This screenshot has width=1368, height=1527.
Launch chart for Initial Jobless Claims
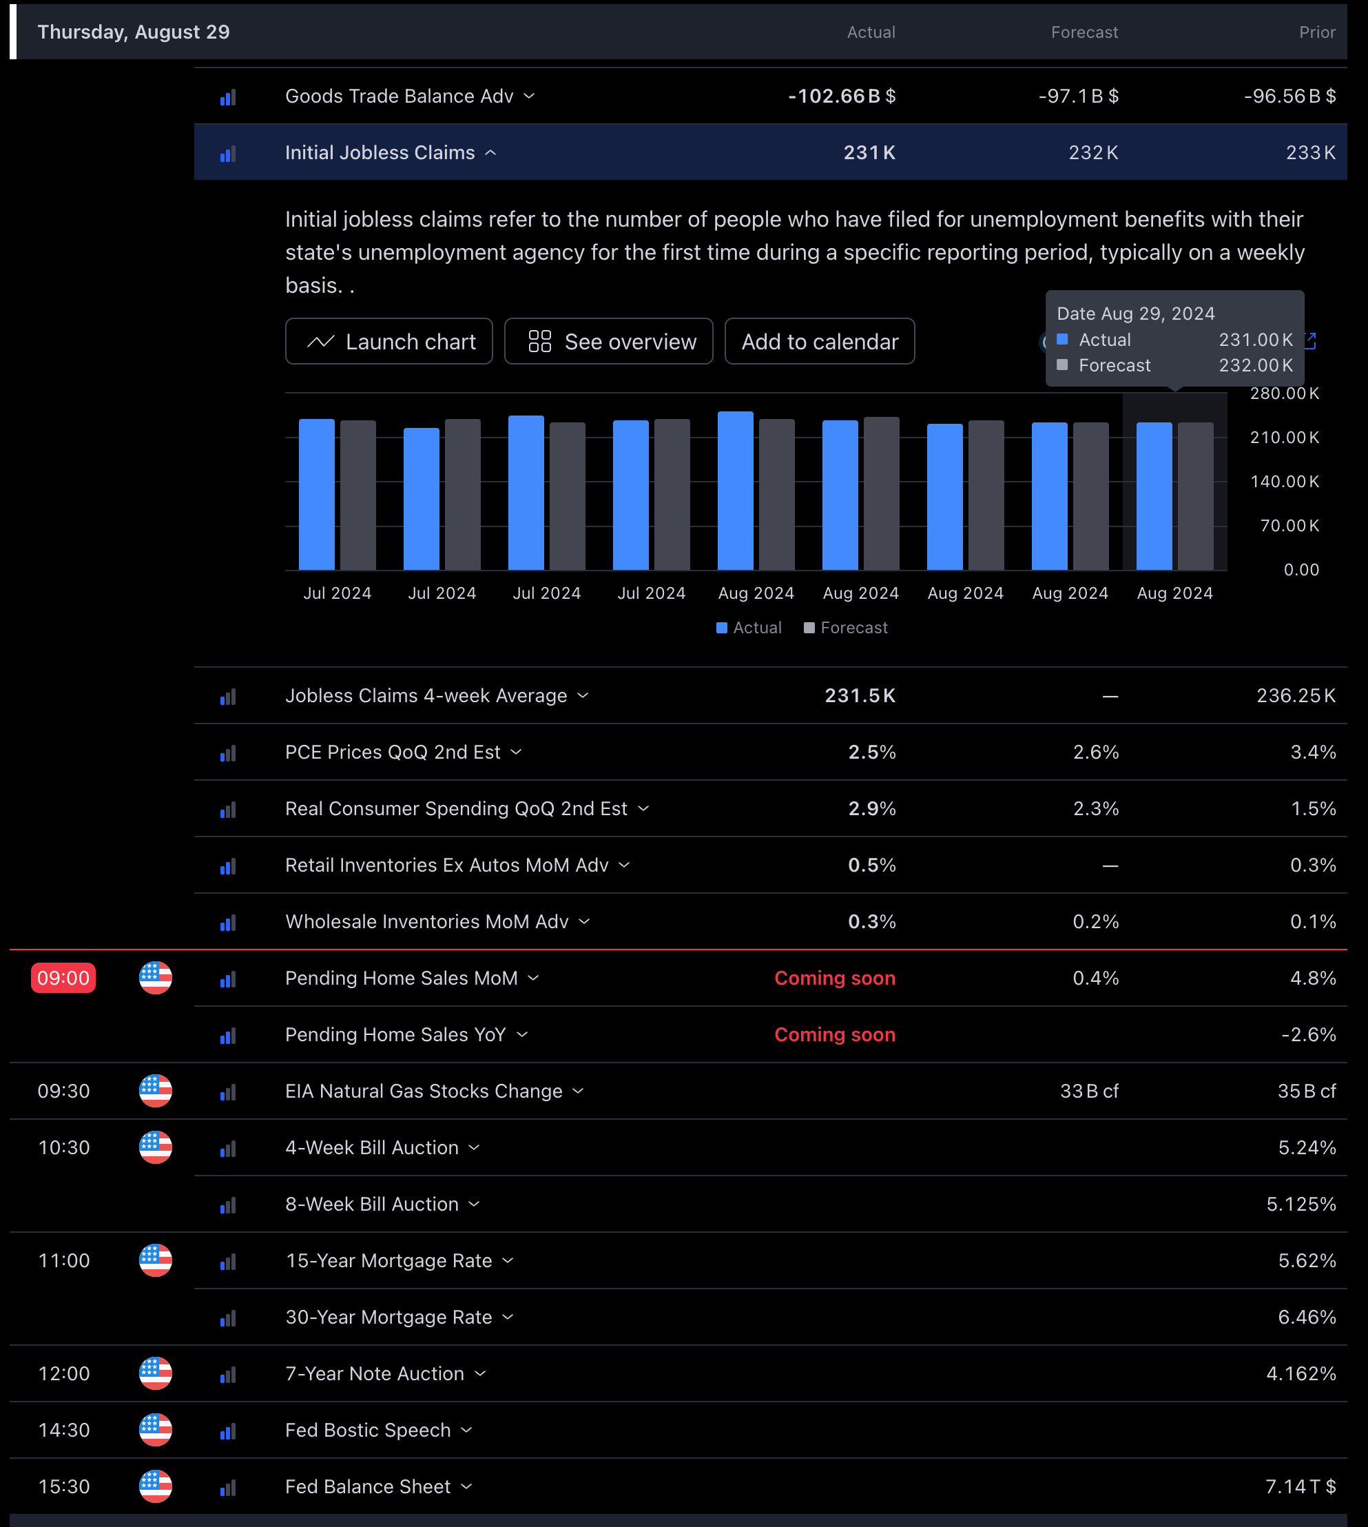coord(388,341)
